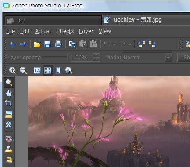
Task: Click the Back blue arrow button
Action: point(13,44)
